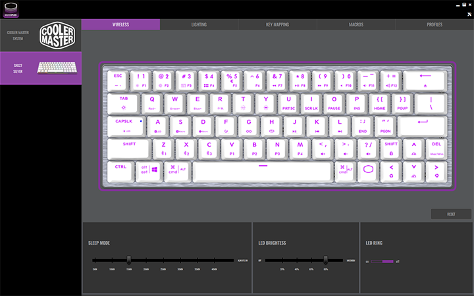Select the up arrow key
This screenshot has width=474, height=296.
tap(413, 147)
